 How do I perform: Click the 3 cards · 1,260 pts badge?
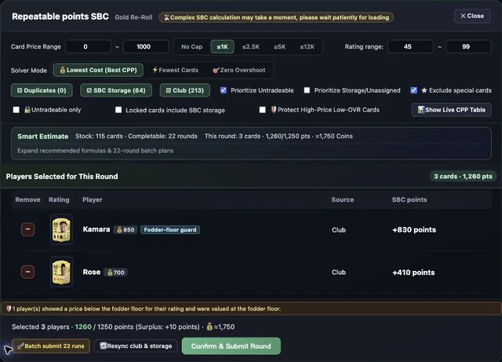click(x=463, y=177)
